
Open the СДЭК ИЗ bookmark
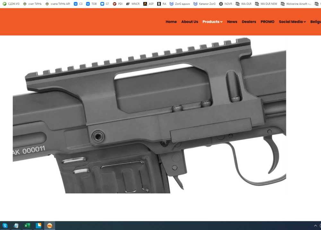pos(11,4)
